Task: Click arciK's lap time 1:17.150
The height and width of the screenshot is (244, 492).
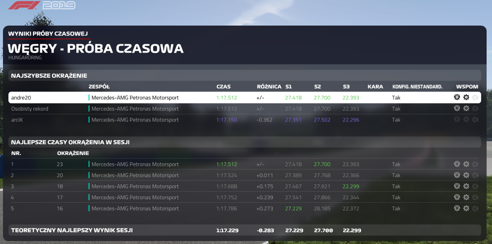Action: coord(227,120)
